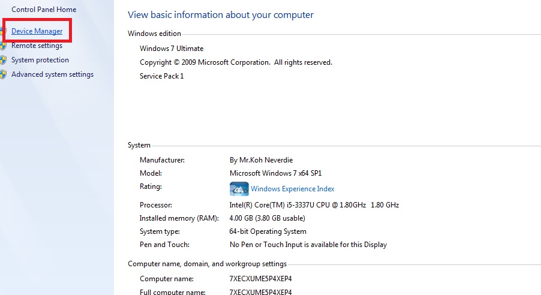This screenshot has width=541, height=295.
Task: Click the shield icon beside Remote settings
Action: [x=4, y=46]
